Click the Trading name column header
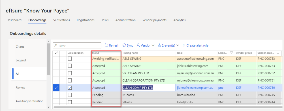 (x=130, y=53)
